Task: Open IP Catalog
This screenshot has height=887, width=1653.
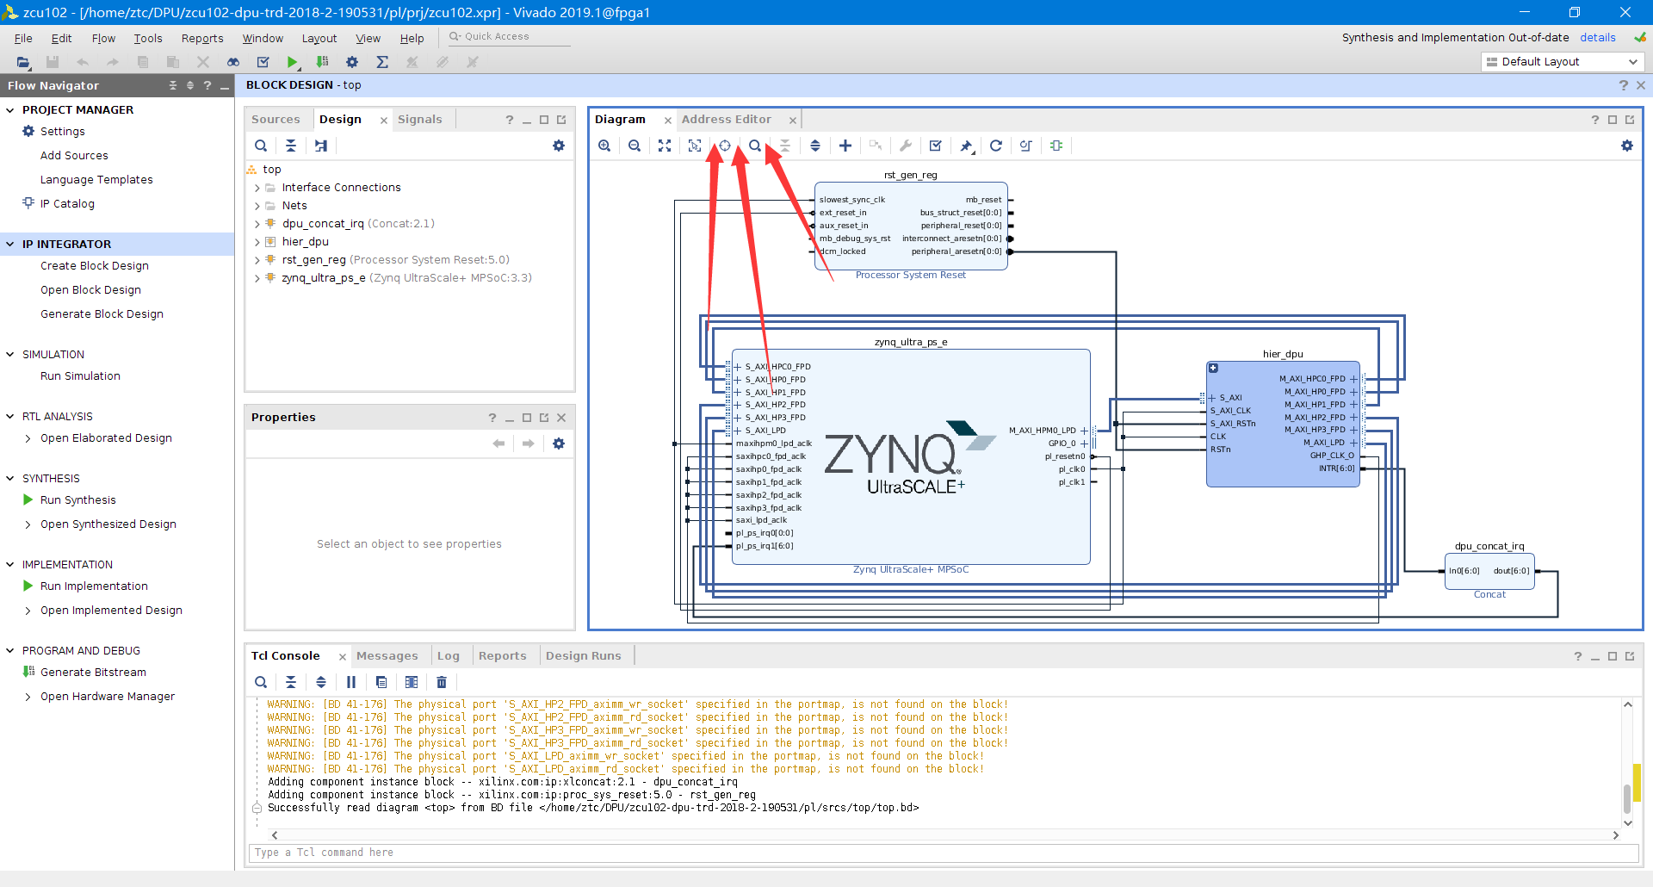Action: [67, 204]
